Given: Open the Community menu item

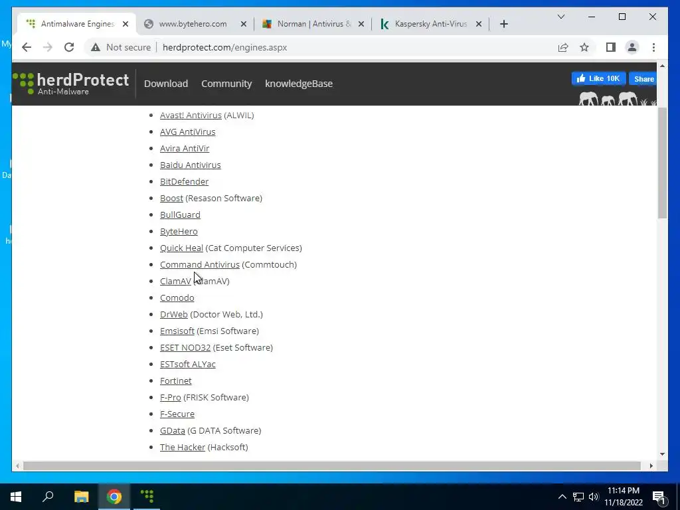Looking at the screenshot, I should tap(226, 84).
